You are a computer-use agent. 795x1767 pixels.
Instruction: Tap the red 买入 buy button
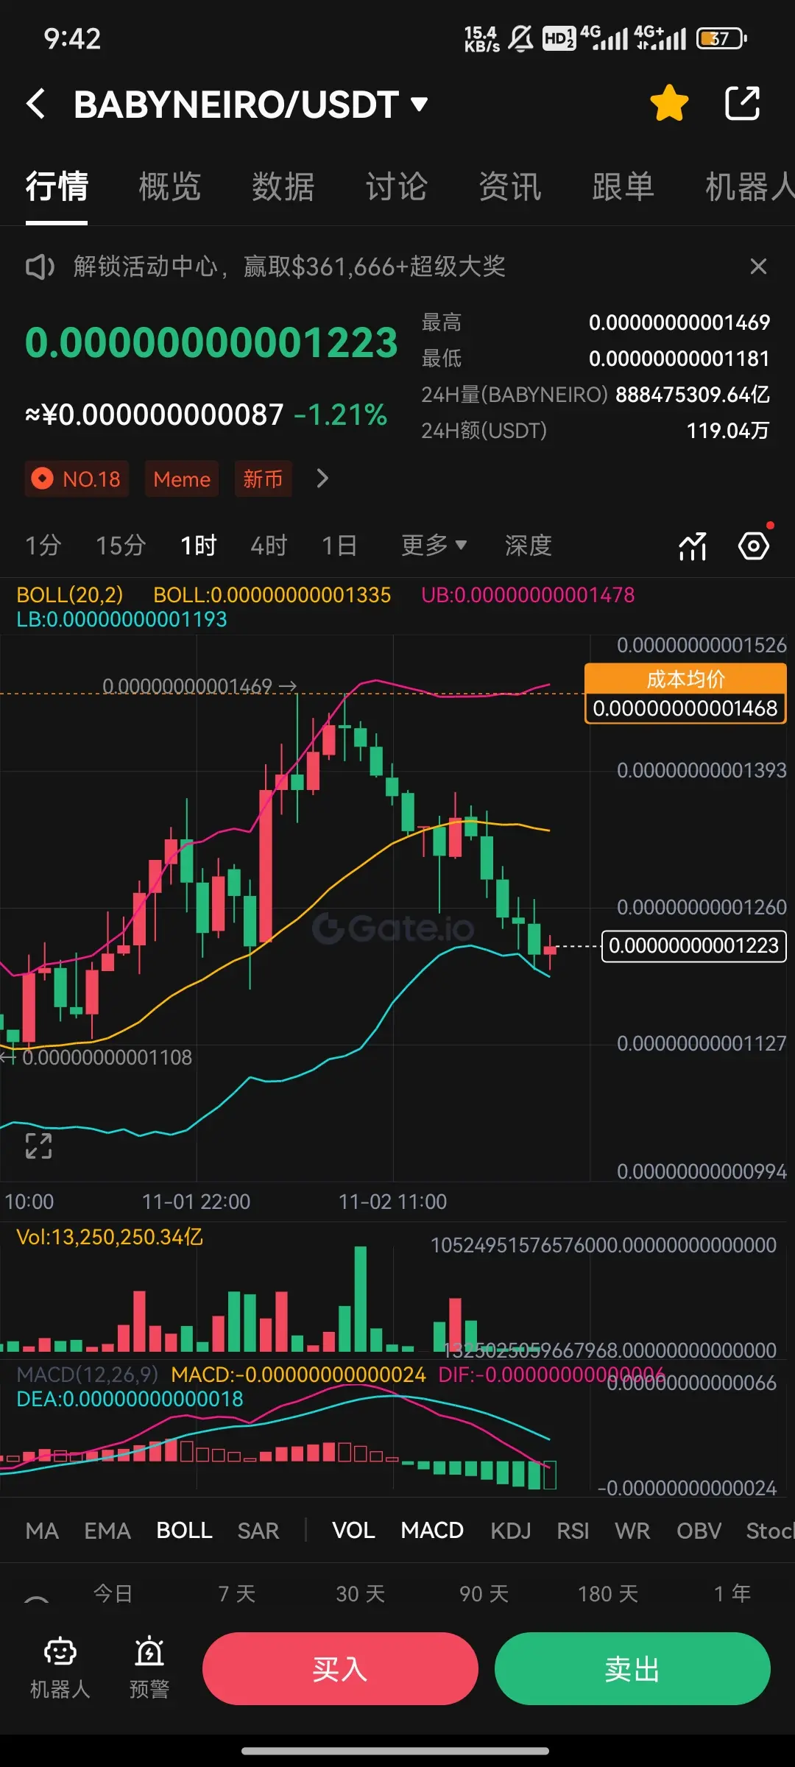pos(340,1668)
